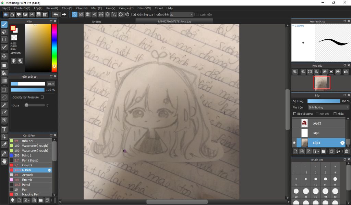The width and height of the screenshot is (351, 205).
Task: Select the Pencil brush
Action: [x=31, y=185]
